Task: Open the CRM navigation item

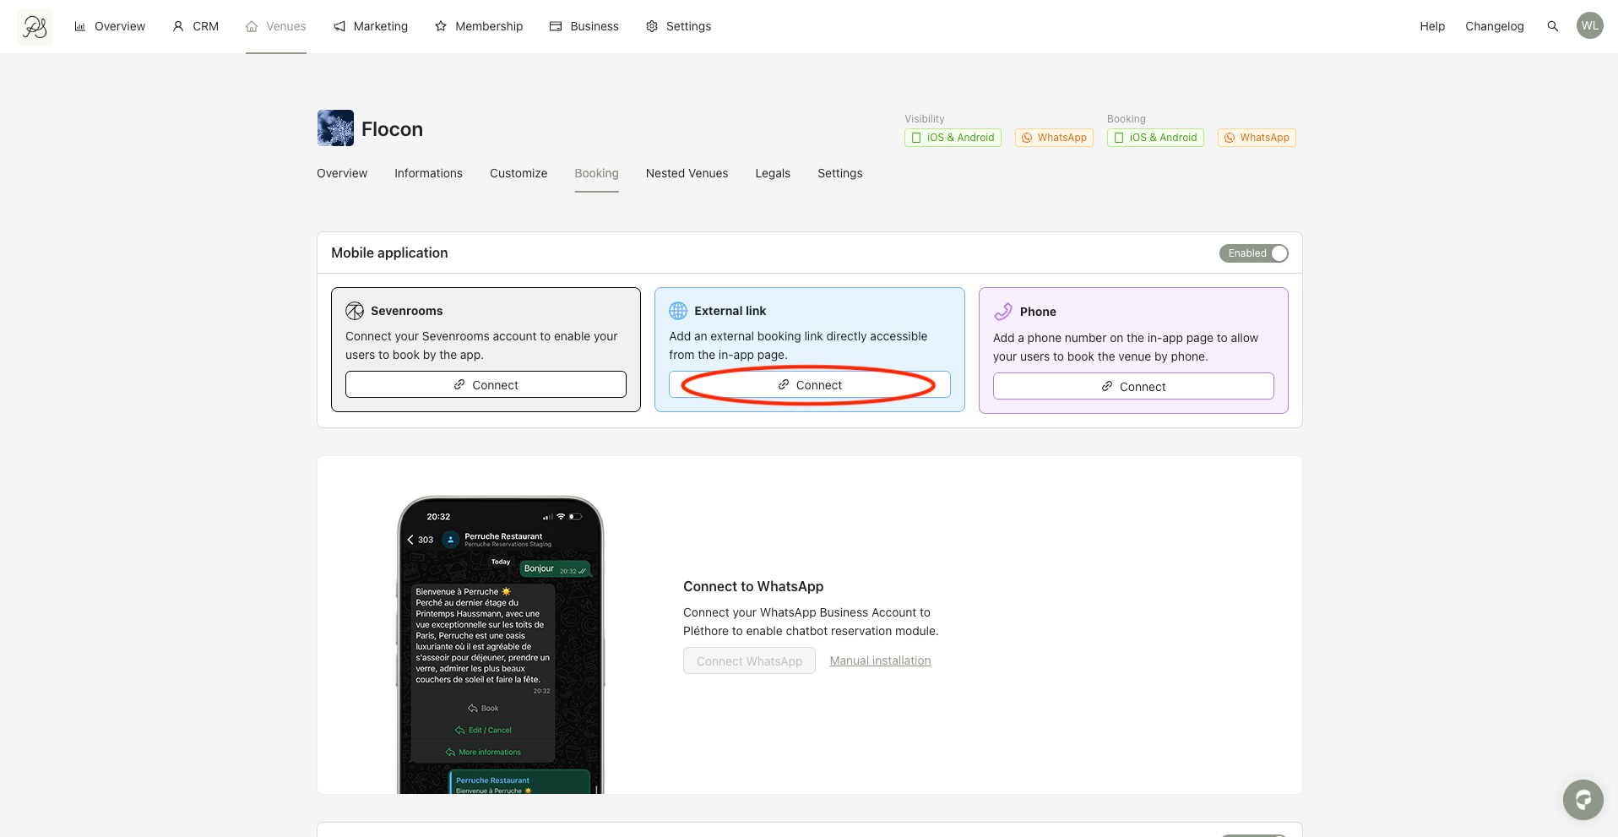Action: click(196, 26)
